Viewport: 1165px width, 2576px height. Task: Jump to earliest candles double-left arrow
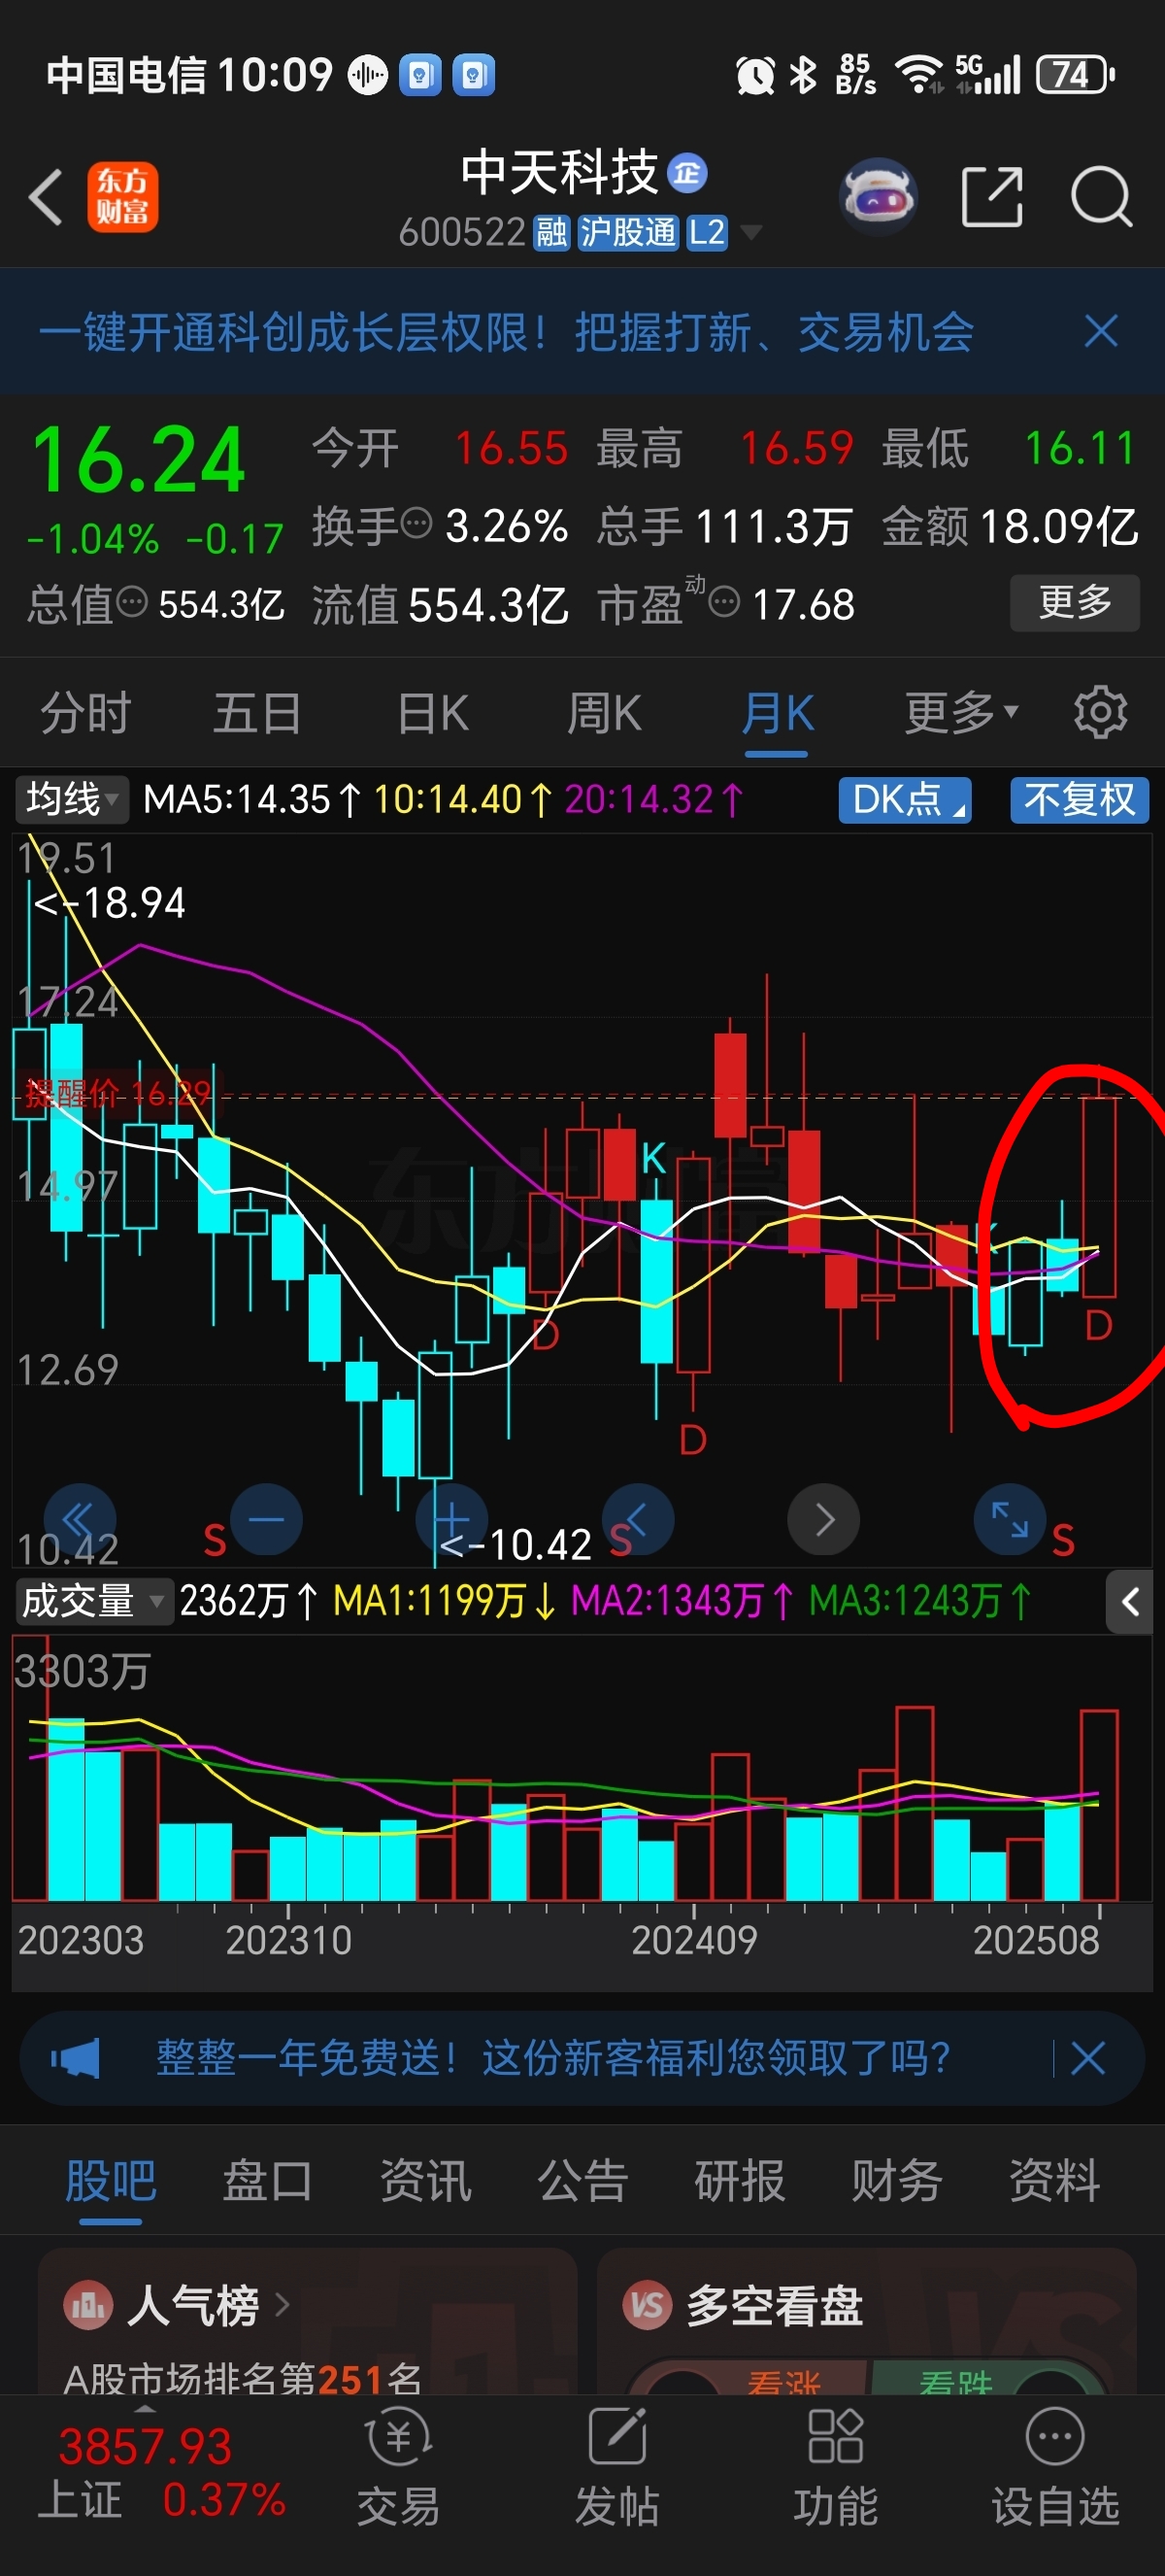[79, 1520]
